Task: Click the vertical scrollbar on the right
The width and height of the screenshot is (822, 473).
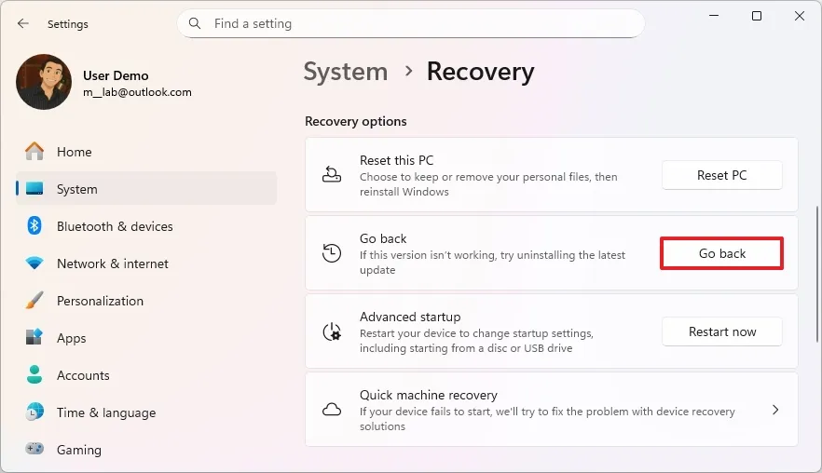Action: [816, 274]
